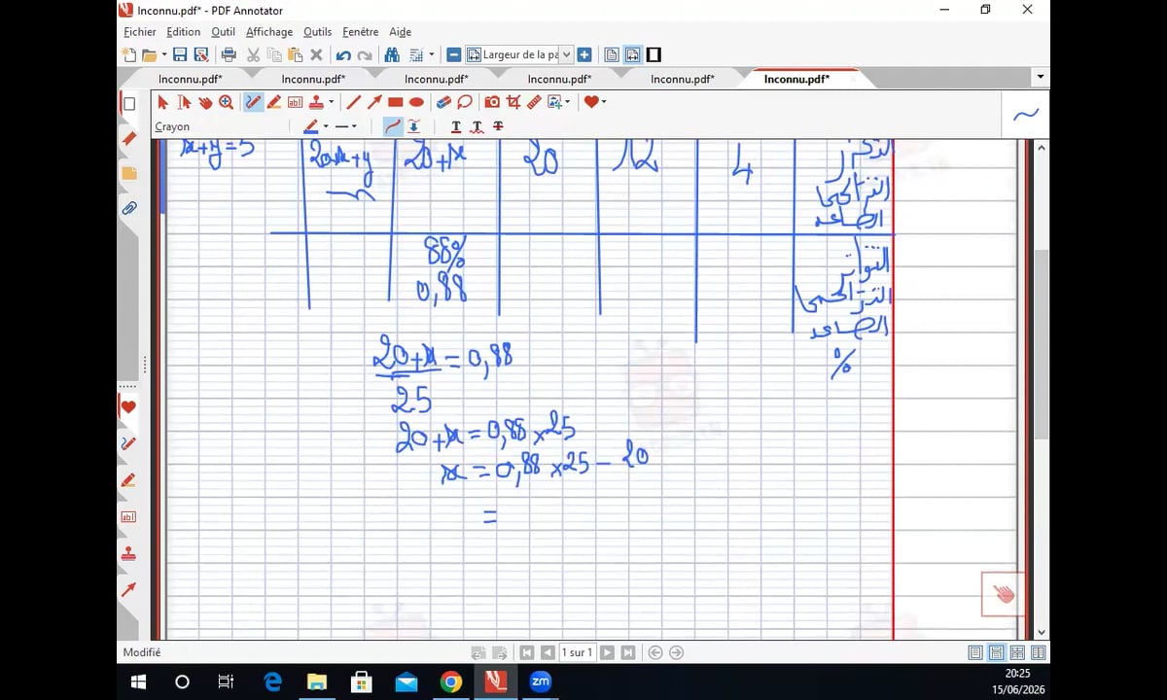Toggle freehand curve smoothing mode
1167x700 pixels.
tap(393, 126)
